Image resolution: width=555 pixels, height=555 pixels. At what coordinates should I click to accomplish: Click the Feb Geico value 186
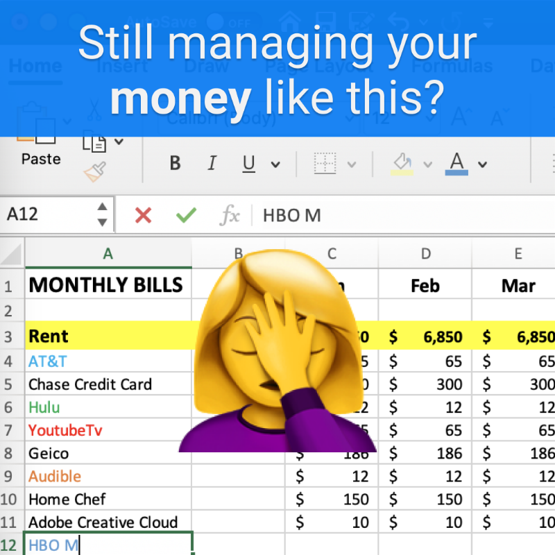[x=425, y=453]
